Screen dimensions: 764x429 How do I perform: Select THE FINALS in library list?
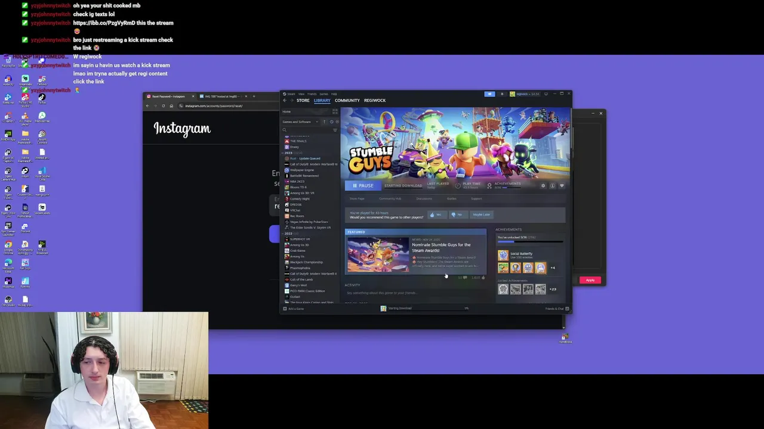pos(298,141)
